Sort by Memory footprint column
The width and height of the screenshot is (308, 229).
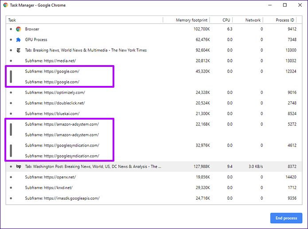point(186,20)
